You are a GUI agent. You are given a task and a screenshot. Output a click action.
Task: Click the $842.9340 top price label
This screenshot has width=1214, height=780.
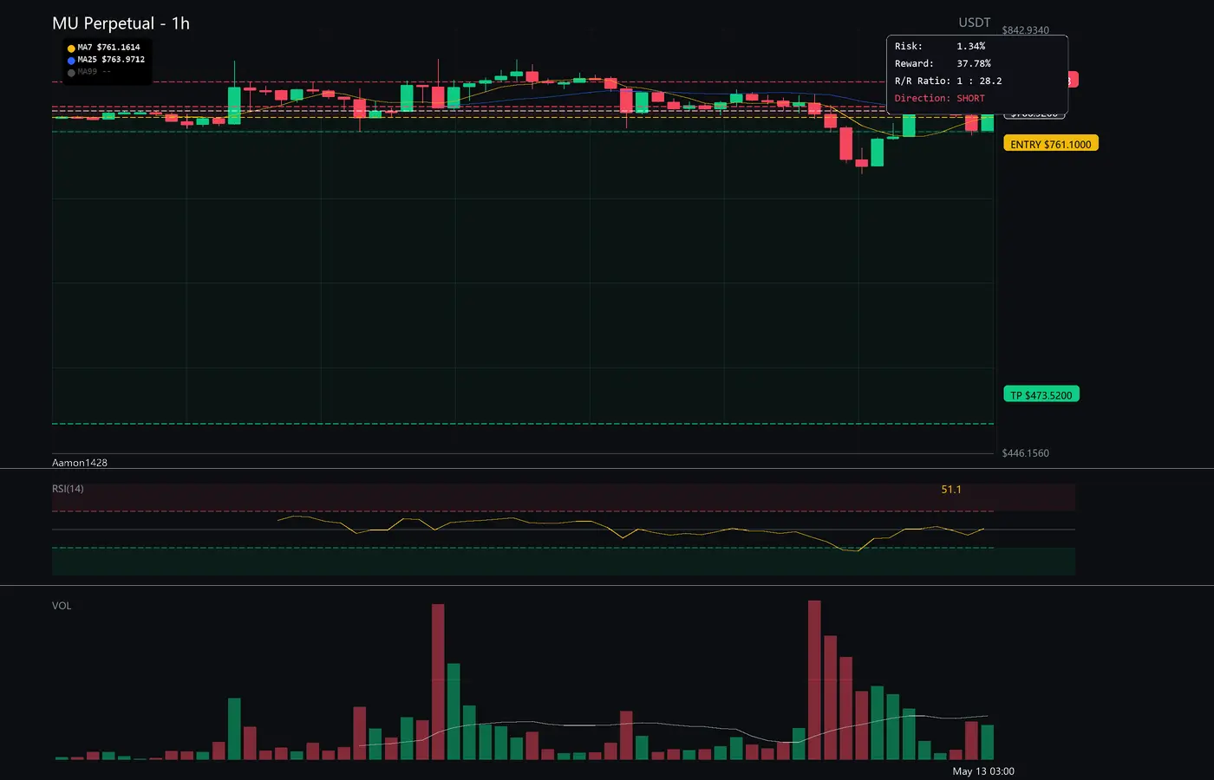(1025, 30)
